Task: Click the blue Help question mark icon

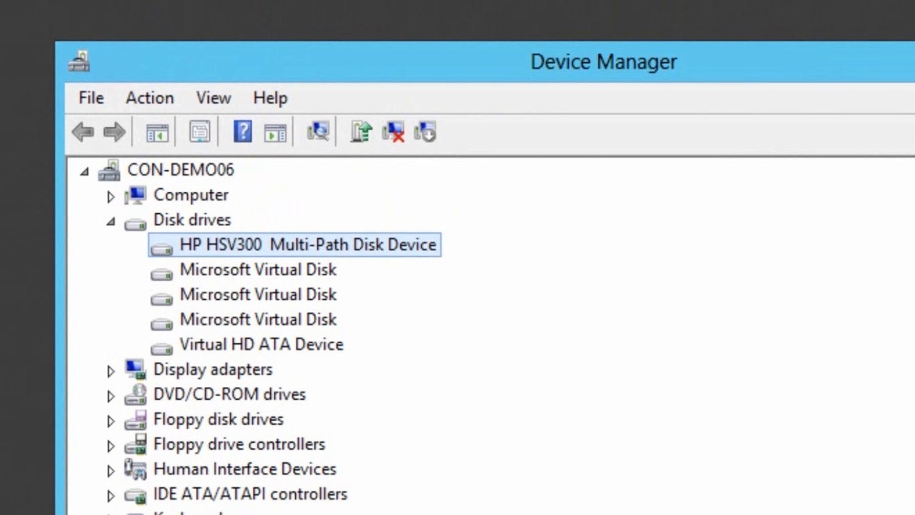Action: 242,131
